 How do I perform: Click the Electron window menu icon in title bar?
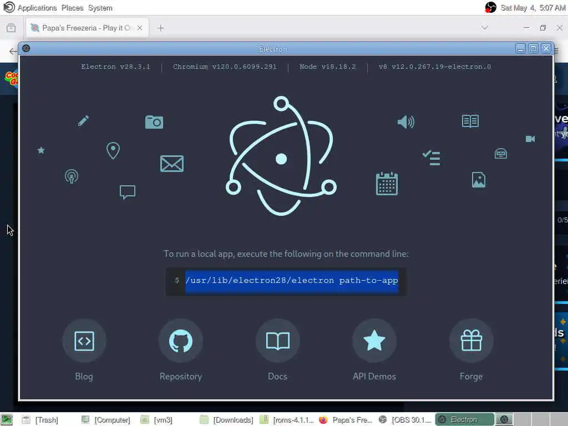[x=26, y=48]
